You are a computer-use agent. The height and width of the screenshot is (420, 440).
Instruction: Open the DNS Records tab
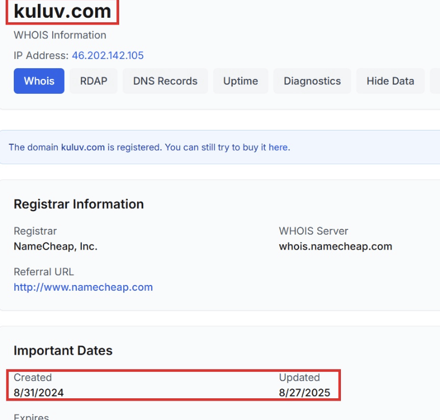coord(165,81)
